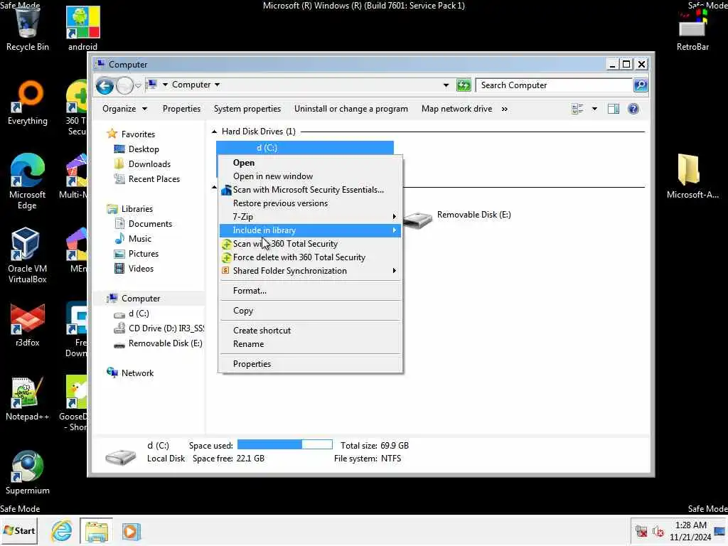Open the view options dropdown arrow

[594, 109]
